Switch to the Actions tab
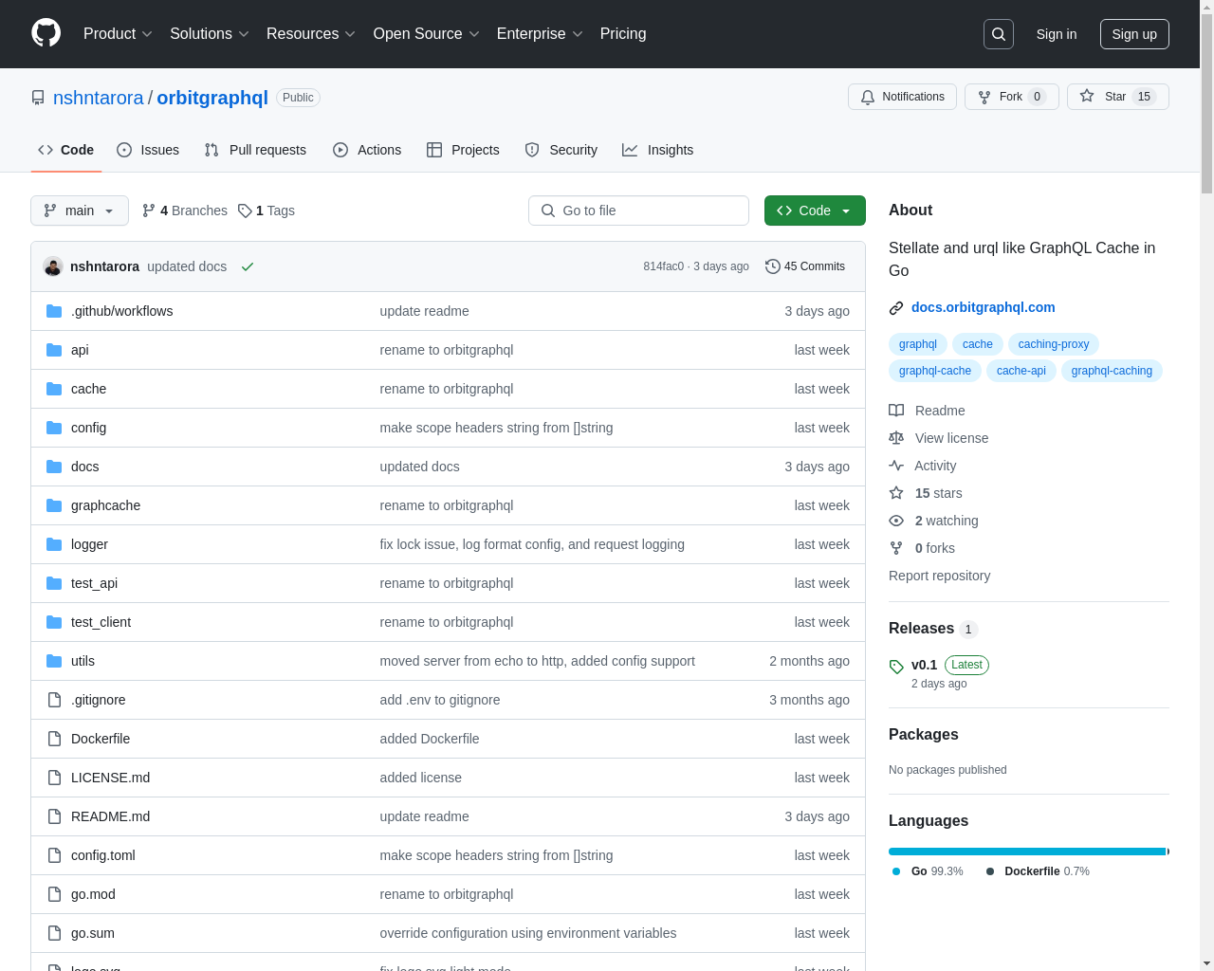The image size is (1214, 971). pos(367,150)
